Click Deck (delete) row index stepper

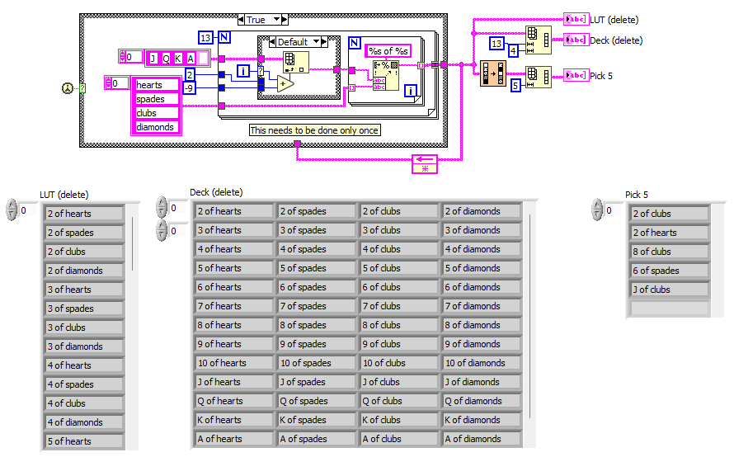(162, 207)
